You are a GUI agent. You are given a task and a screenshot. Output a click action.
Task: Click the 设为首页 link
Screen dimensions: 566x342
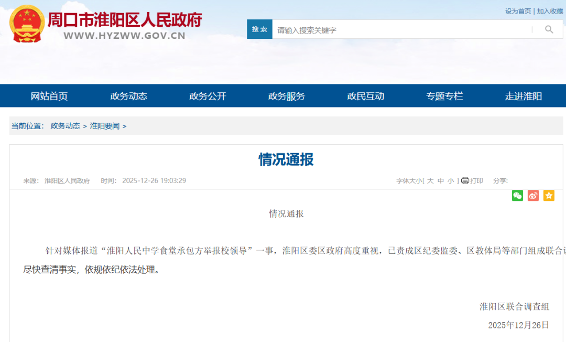click(518, 11)
